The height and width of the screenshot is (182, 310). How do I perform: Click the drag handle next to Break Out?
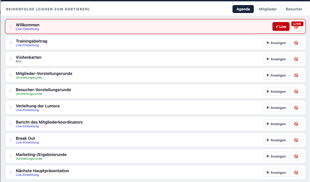pos(11,140)
